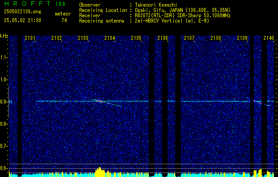Click the Ogaki, Gifu, JAPAN coordinates text
278x177 pixels.
point(183,11)
